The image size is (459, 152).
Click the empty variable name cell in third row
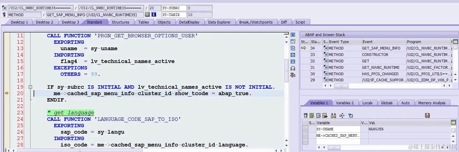tap(338, 142)
